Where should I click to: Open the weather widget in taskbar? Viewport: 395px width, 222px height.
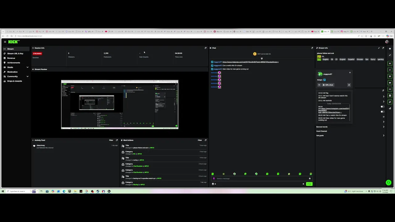pyautogui.click(x=354, y=191)
